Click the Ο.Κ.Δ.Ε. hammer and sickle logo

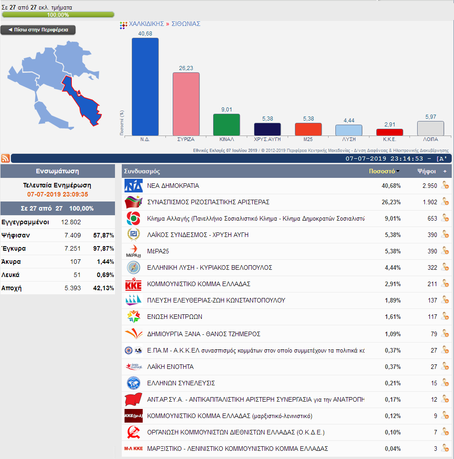(134, 432)
